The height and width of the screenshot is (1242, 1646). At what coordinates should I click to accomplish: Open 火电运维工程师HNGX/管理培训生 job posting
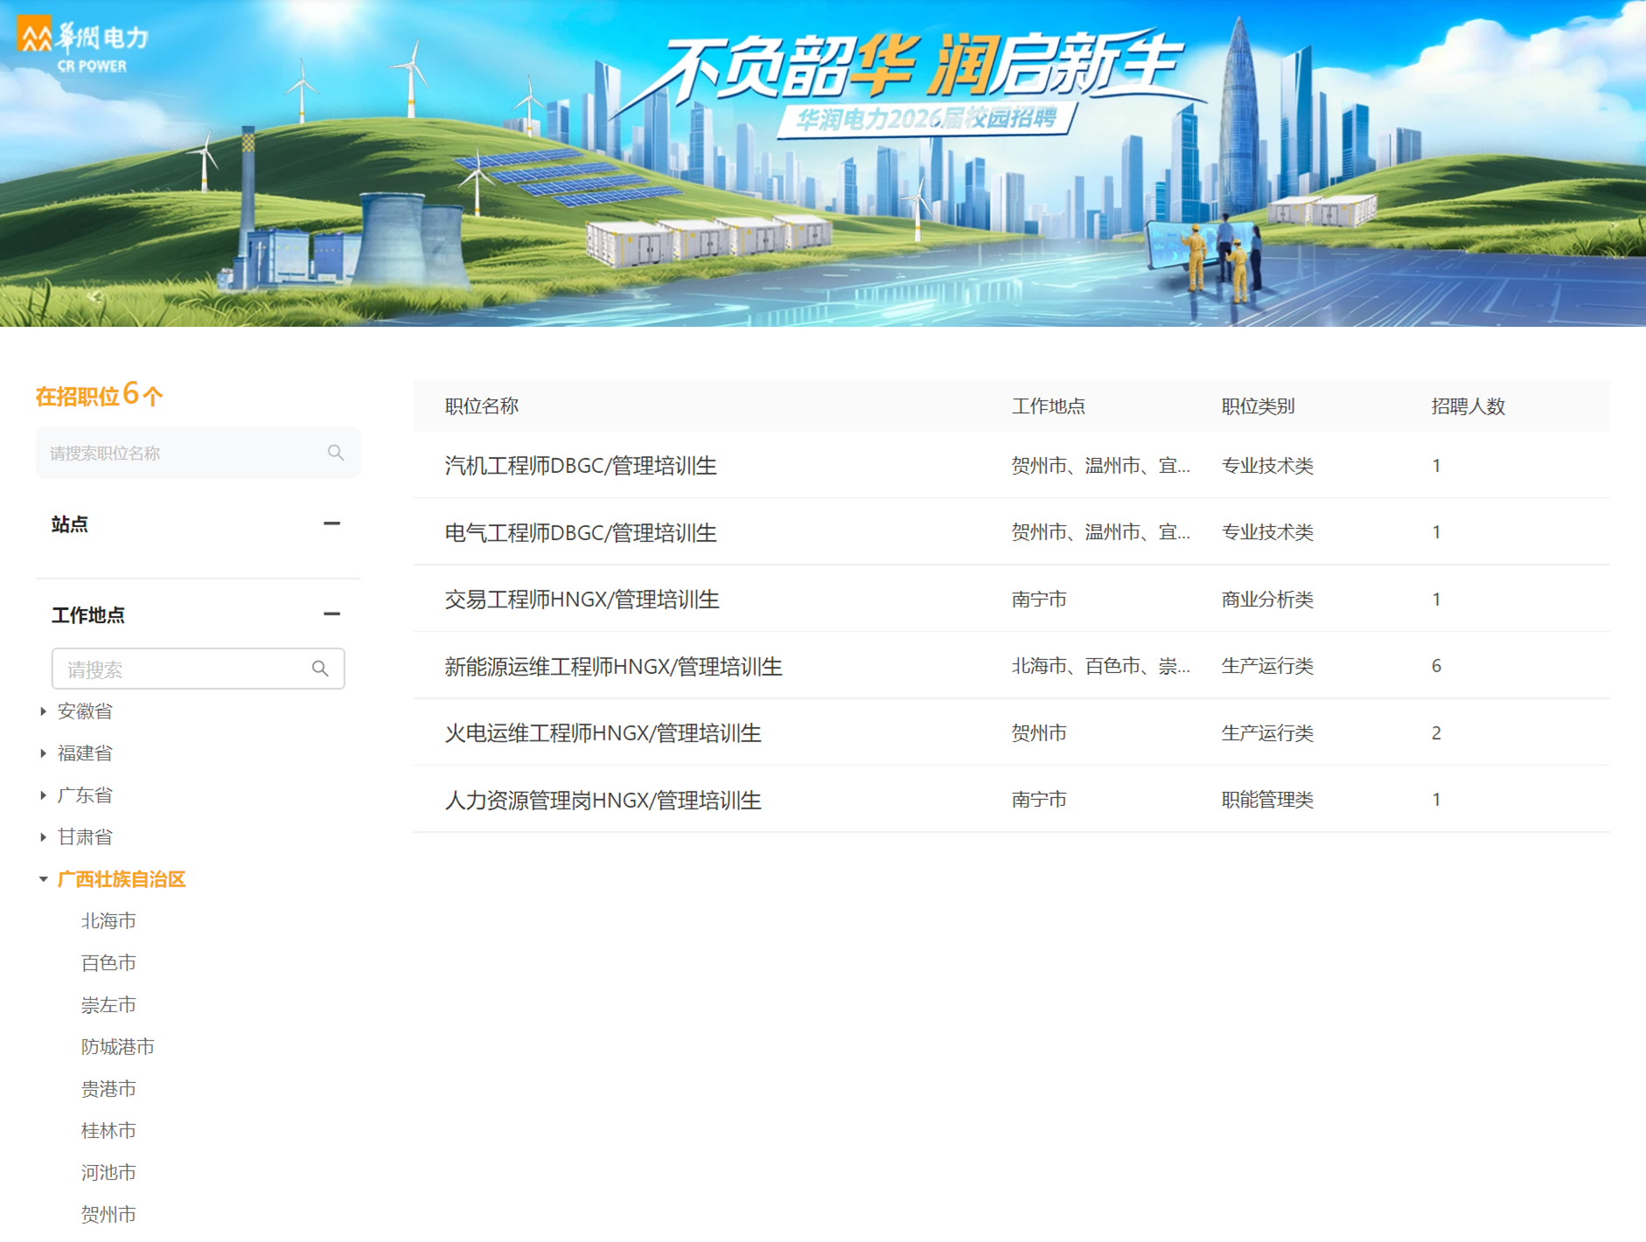[603, 733]
